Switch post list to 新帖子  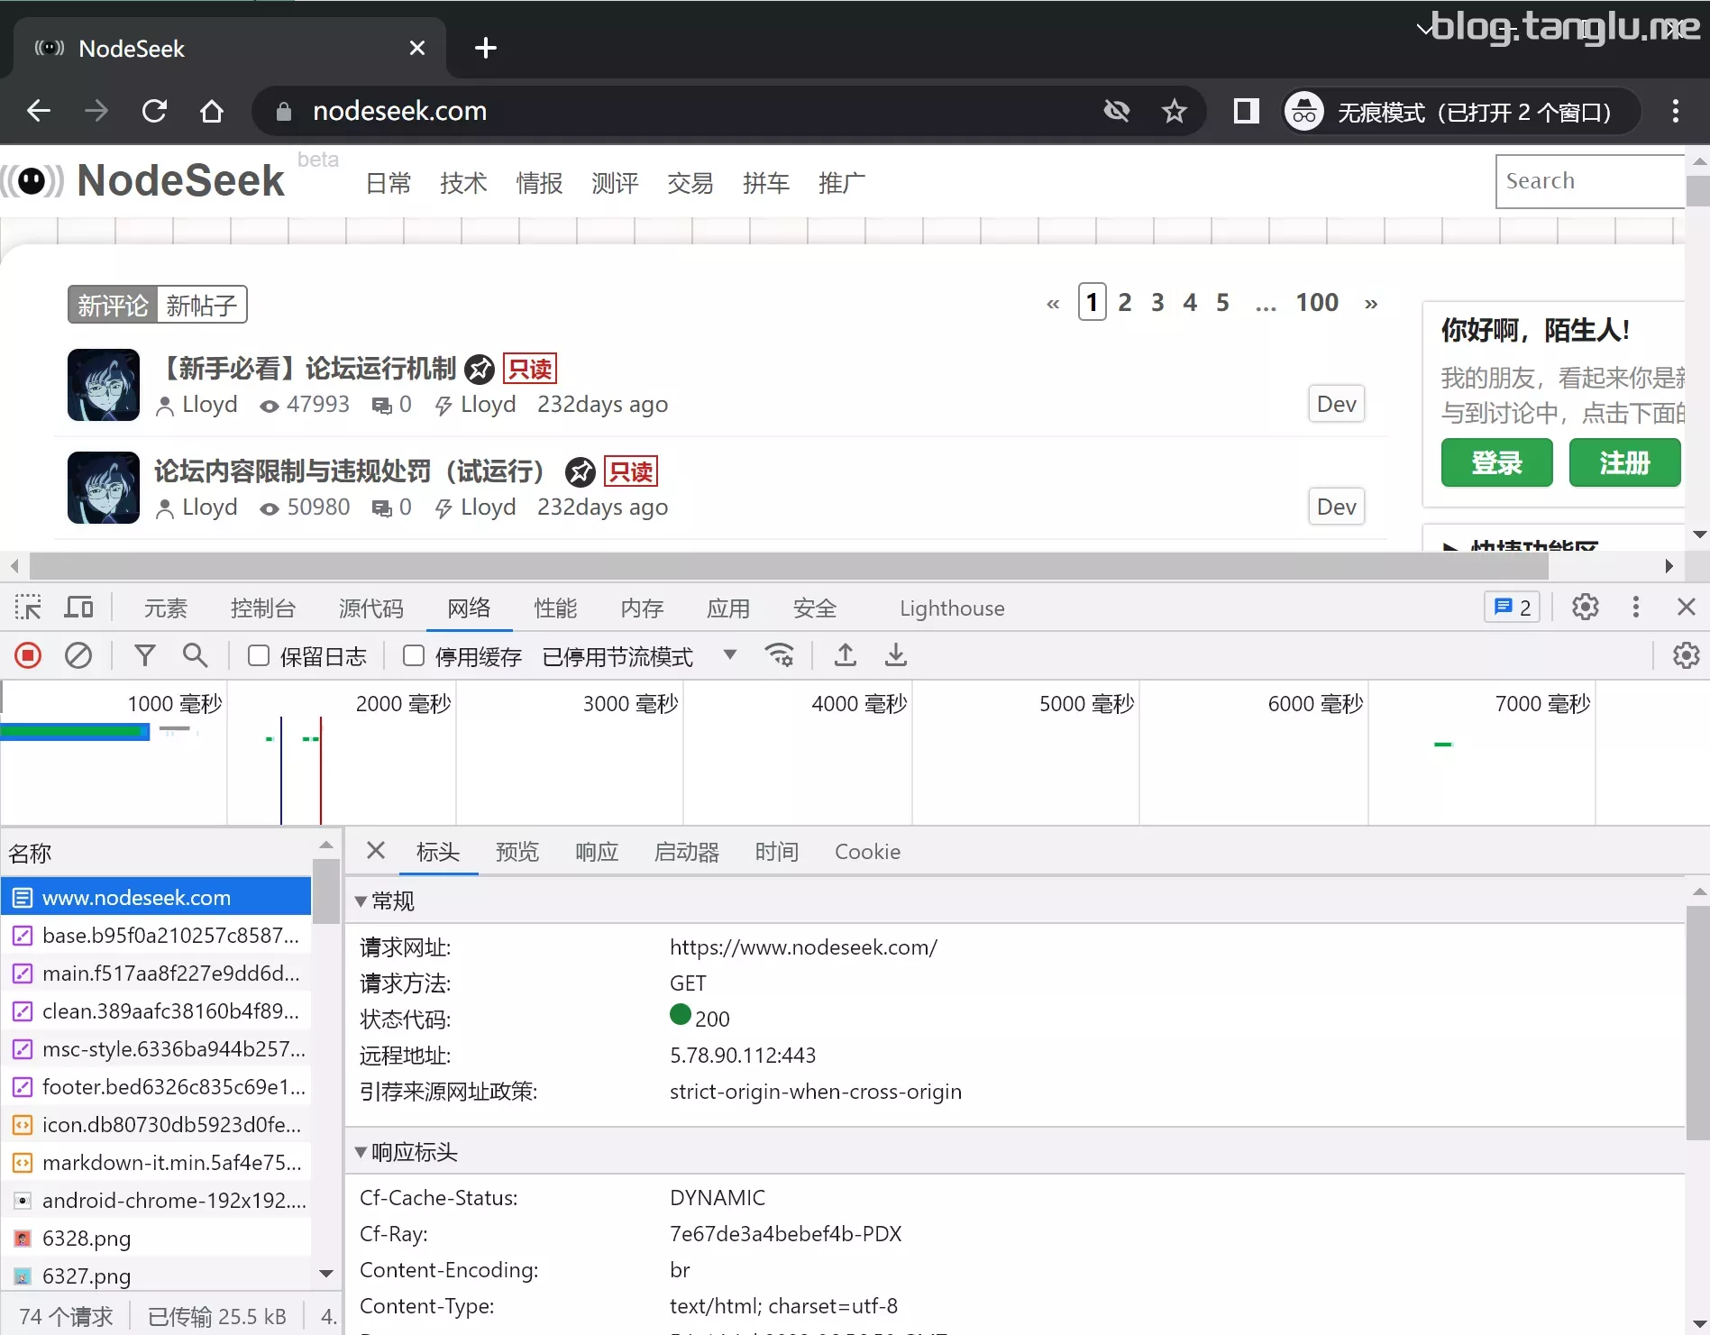pyautogui.click(x=201, y=306)
